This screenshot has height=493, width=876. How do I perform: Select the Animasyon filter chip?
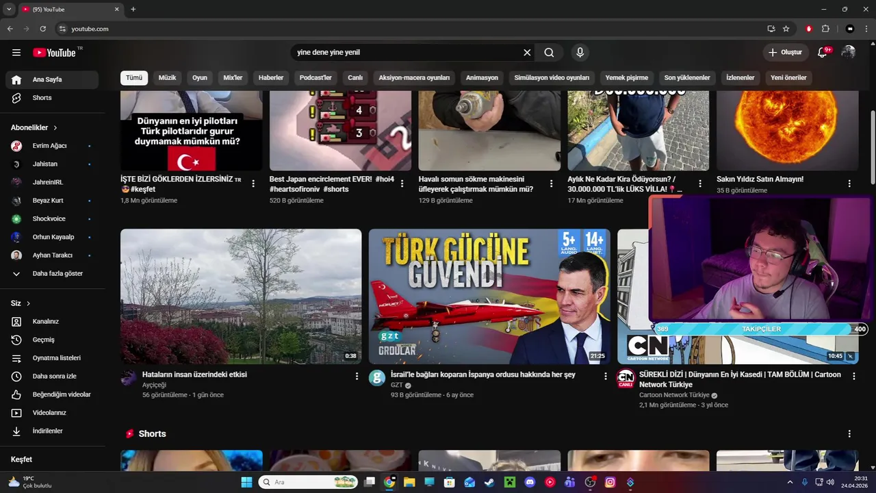[x=482, y=77]
